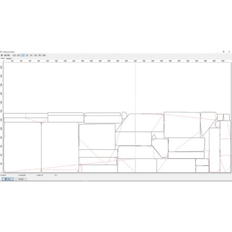The width and height of the screenshot is (232, 232).
Task: Click the large bottom-left rectangular part outline
Action: [x=23, y=147]
